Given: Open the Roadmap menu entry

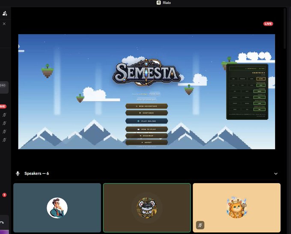Looking at the screenshot, I should (147, 136).
